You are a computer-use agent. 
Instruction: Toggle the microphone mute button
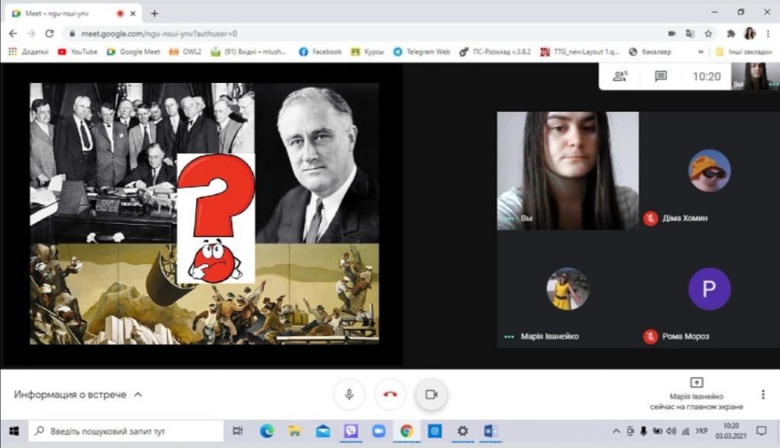[349, 395]
